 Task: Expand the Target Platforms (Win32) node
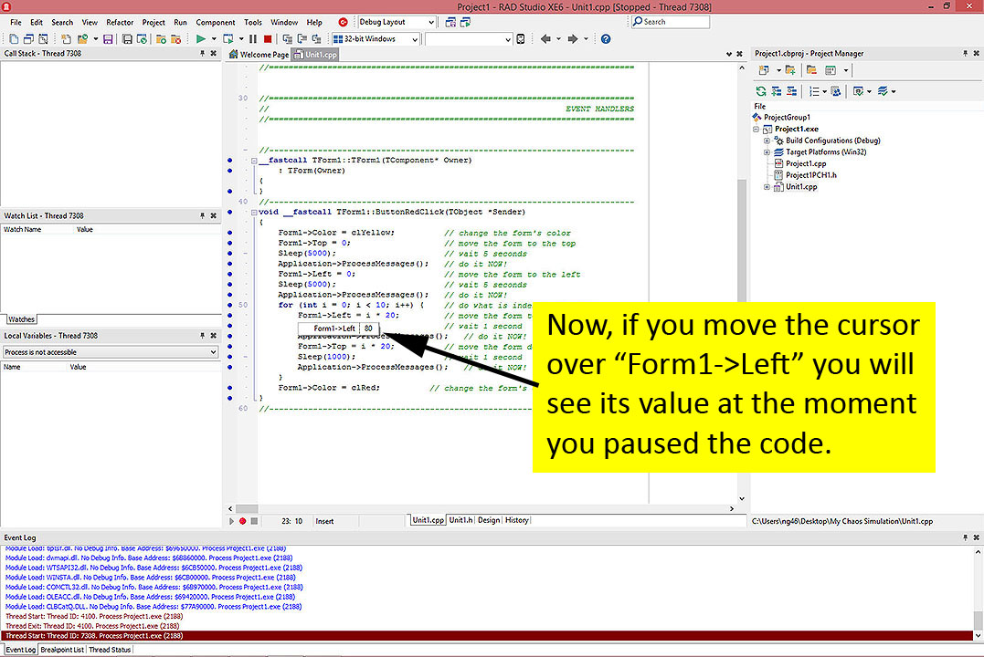coord(767,152)
